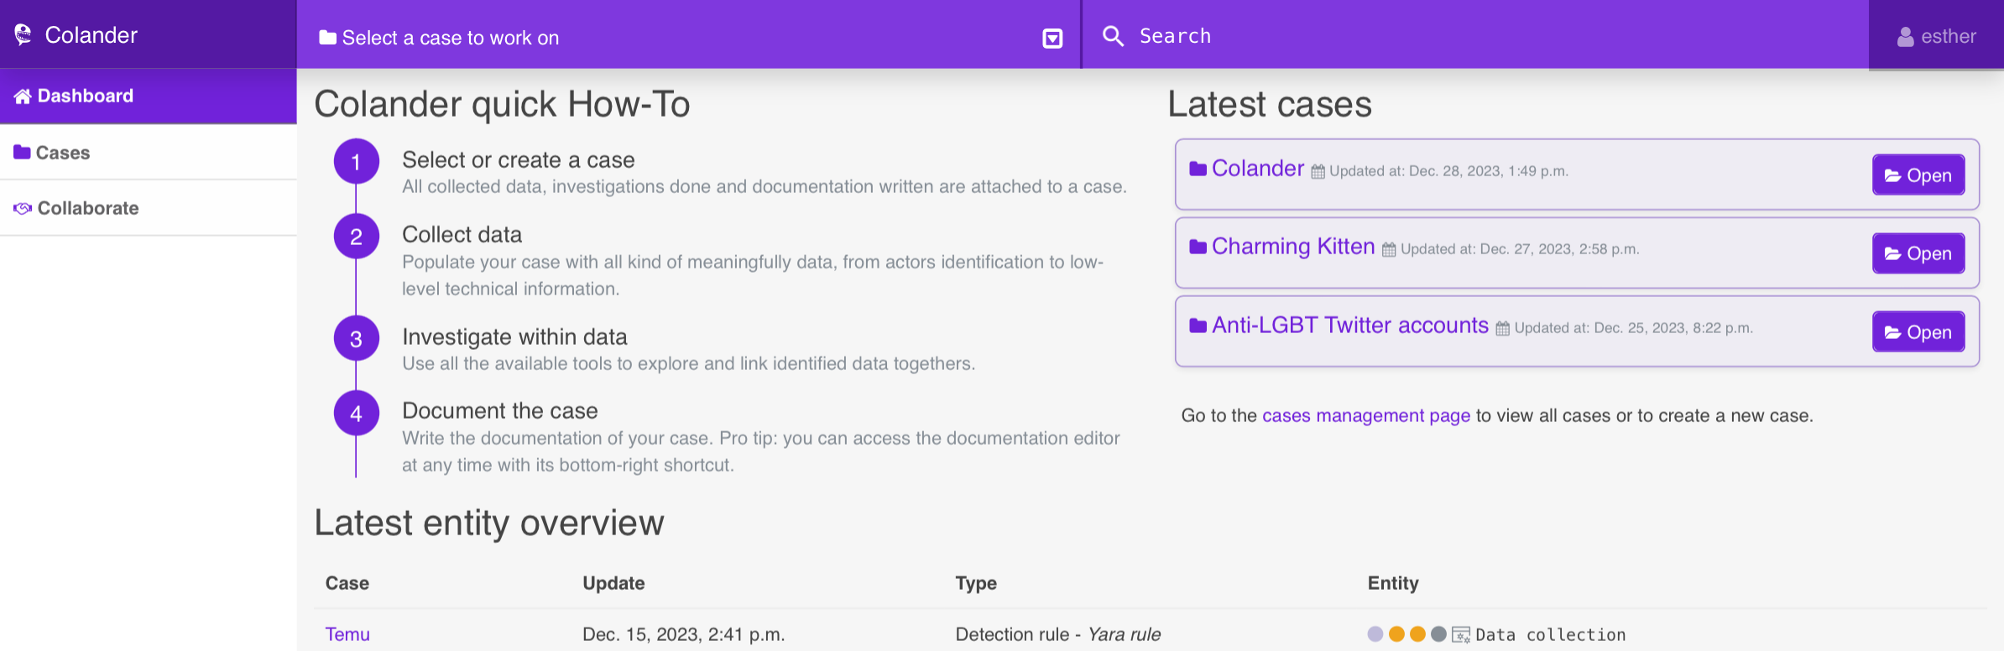Image resolution: width=2004 pixels, height=651 pixels.
Task: Click the magnifying glass search icon
Action: click(1113, 36)
